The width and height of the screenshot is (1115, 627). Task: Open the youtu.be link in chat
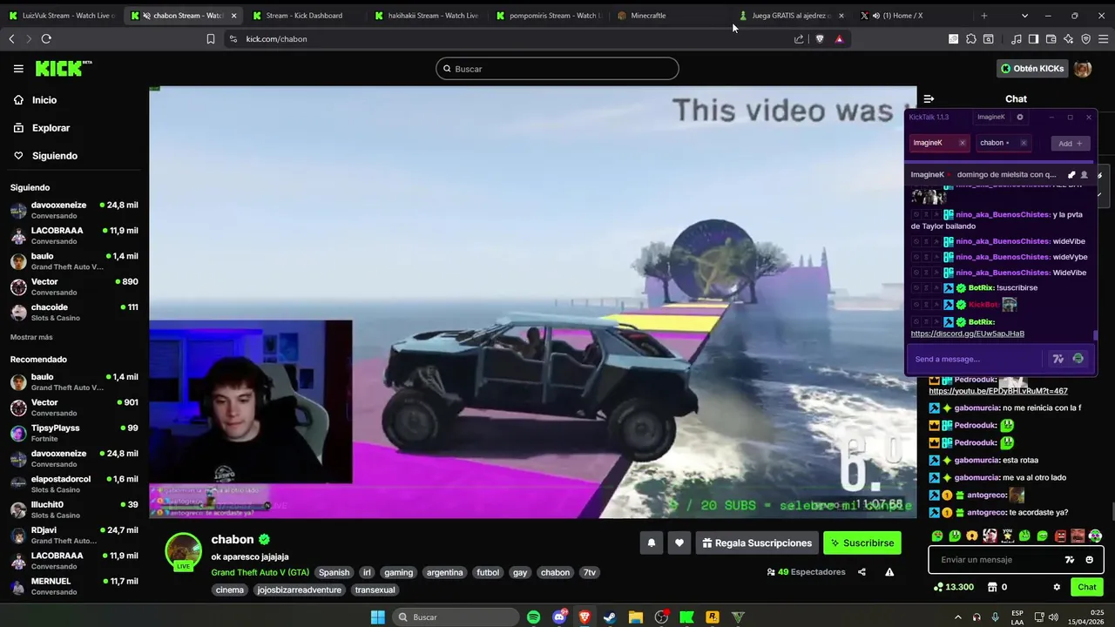coord(997,391)
